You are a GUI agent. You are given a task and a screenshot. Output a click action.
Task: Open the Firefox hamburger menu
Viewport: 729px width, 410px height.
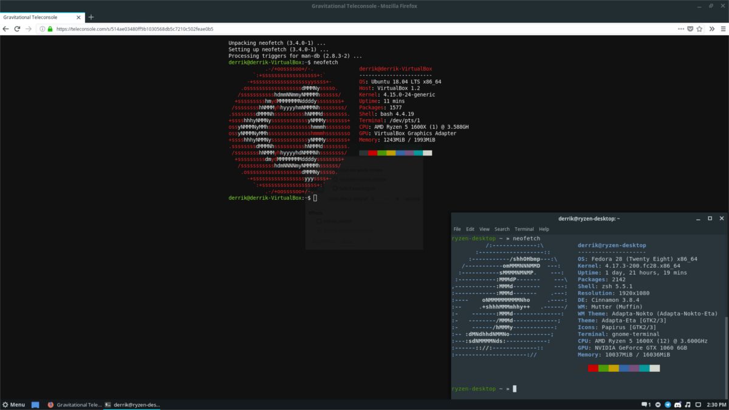click(722, 29)
